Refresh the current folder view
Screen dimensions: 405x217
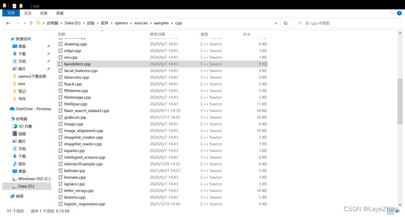(x=286, y=23)
